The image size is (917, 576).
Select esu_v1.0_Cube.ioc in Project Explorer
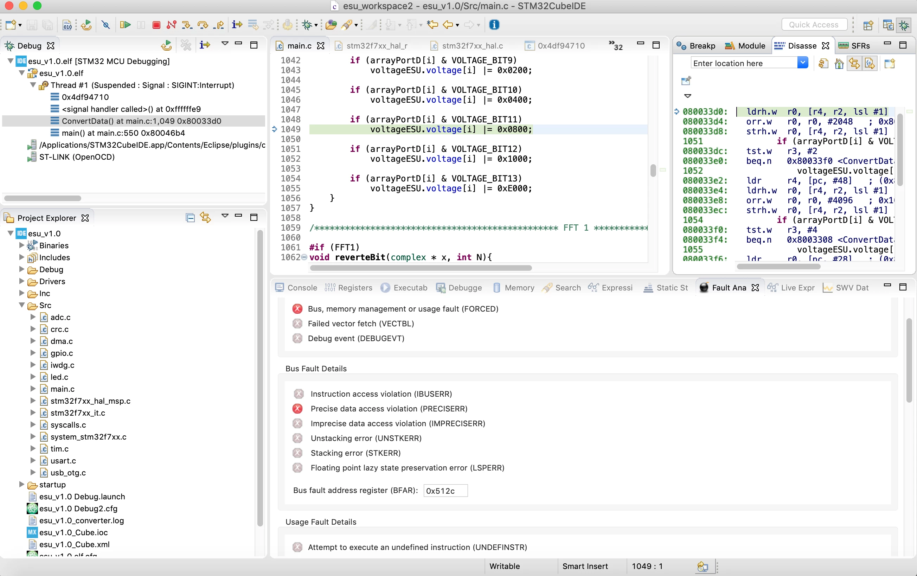(x=73, y=532)
